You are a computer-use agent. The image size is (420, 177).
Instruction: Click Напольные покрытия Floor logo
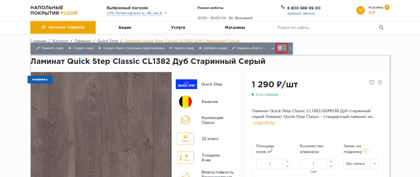[x=54, y=10]
